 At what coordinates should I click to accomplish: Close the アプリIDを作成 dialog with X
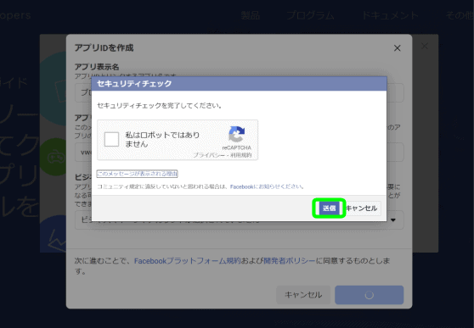398,48
